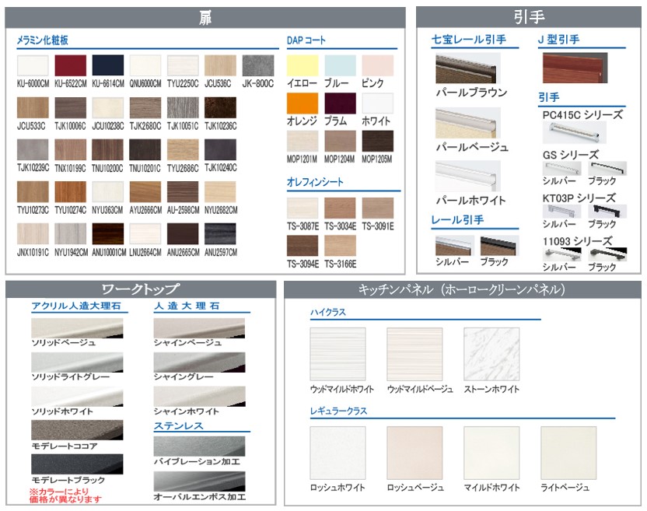Click the ワークトップ section header
This screenshot has width=647, height=511.
click(x=141, y=289)
